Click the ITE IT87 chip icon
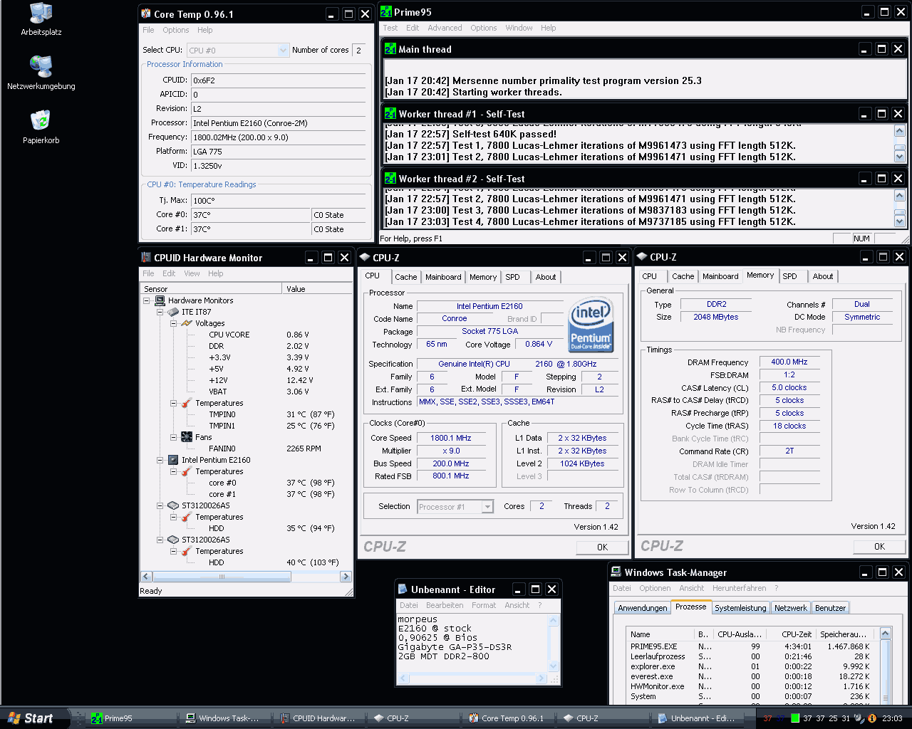This screenshot has height=729, width=912. pyautogui.click(x=173, y=312)
